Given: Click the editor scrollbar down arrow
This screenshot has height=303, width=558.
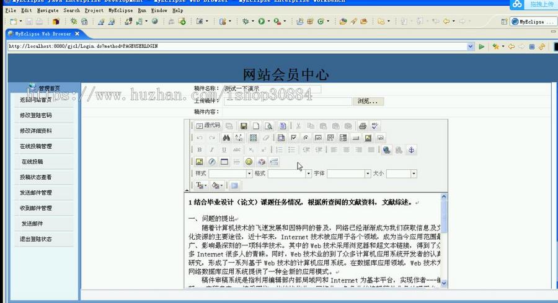Looking at the screenshot, I should [444, 283].
